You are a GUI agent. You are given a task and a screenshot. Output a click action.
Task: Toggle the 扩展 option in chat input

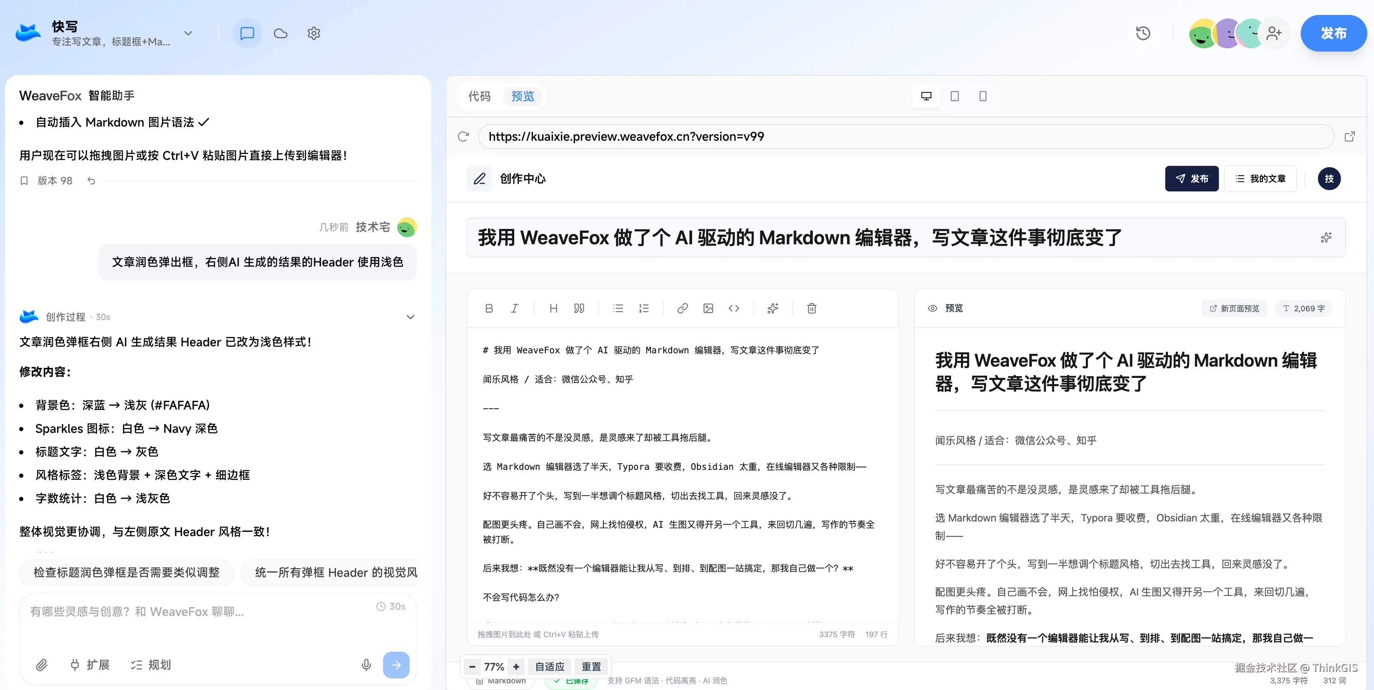[90, 665]
